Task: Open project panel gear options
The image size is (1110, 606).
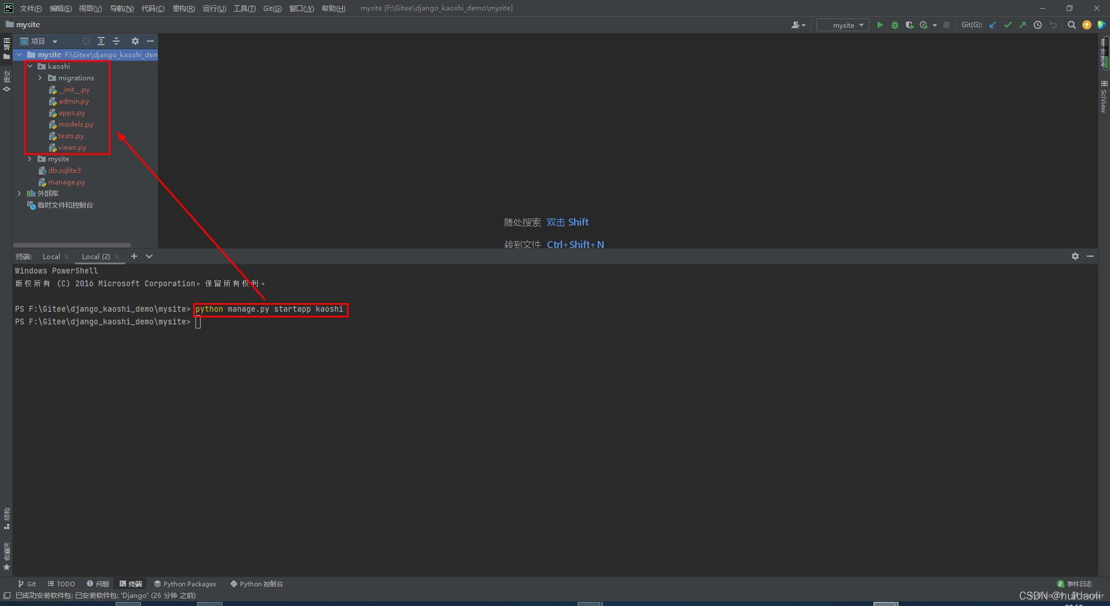Action: [135, 41]
